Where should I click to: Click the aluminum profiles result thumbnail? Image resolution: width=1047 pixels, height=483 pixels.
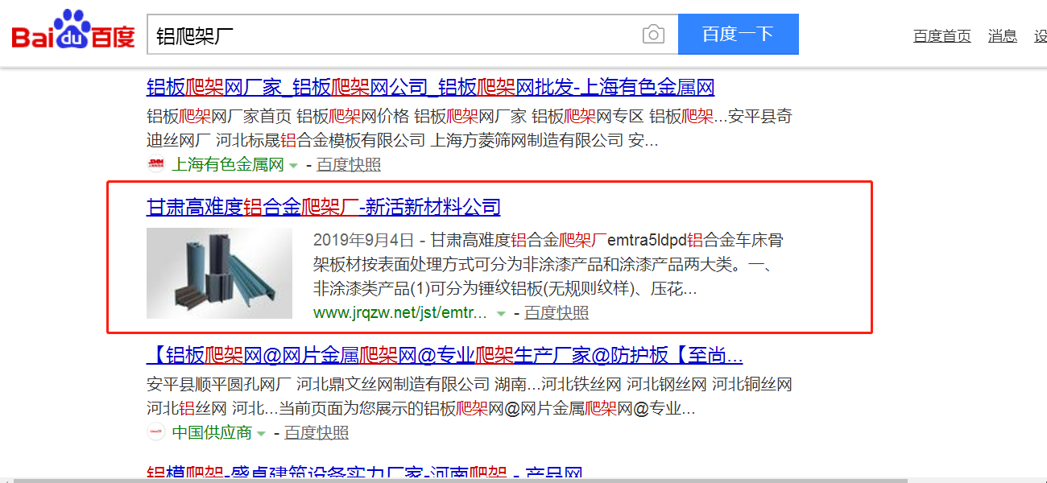pos(219,271)
